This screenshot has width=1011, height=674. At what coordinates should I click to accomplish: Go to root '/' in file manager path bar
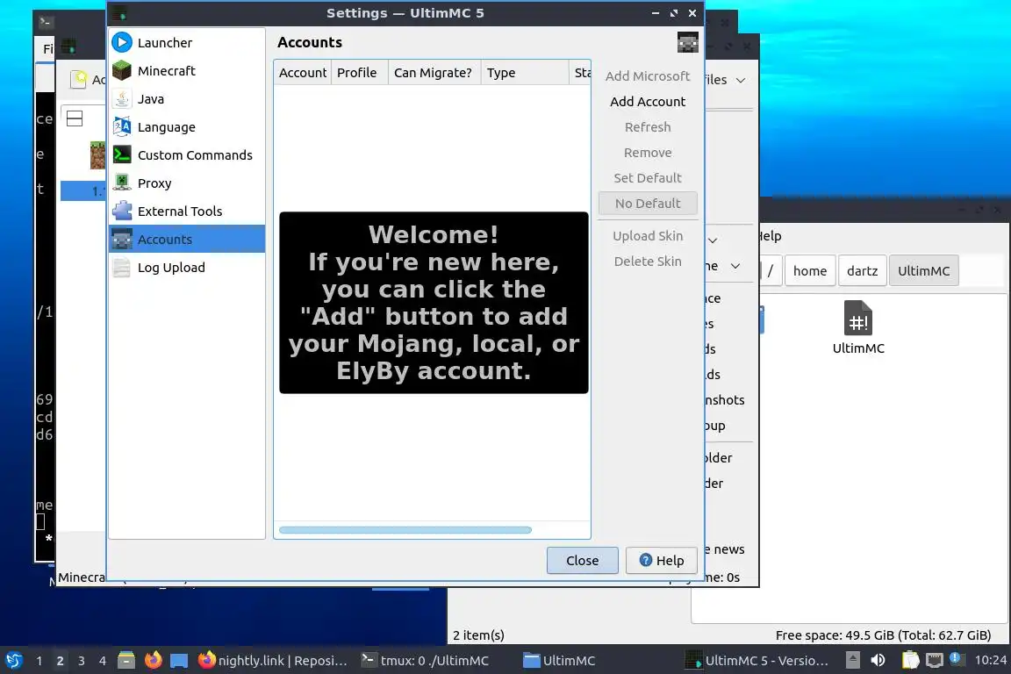(x=770, y=271)
